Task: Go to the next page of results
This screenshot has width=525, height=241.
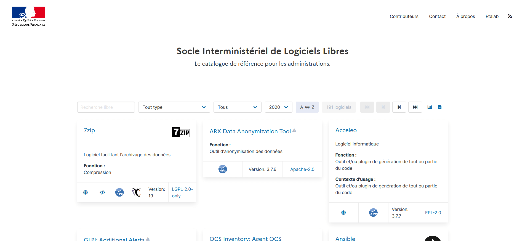Action: [399, 107]
